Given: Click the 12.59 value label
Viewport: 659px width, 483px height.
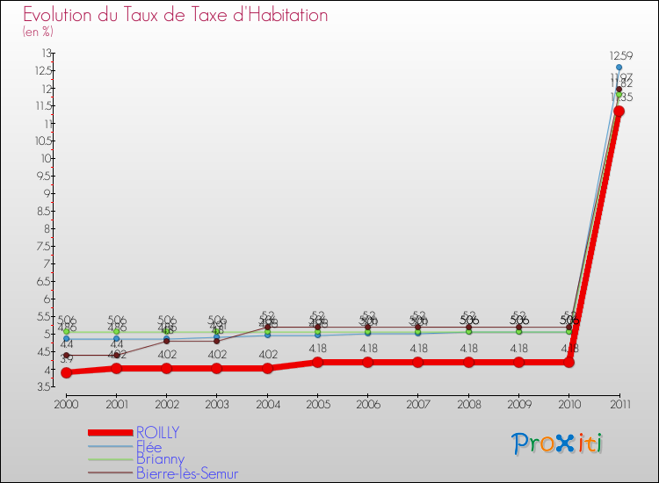Looking at the screenshot, I should coord(621,55).
